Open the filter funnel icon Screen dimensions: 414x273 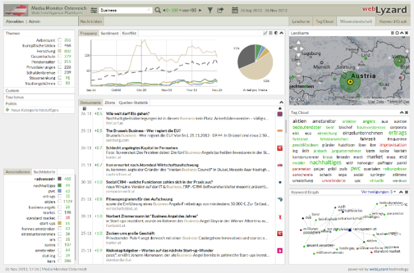pyautogui.click(x=210, y=10)
